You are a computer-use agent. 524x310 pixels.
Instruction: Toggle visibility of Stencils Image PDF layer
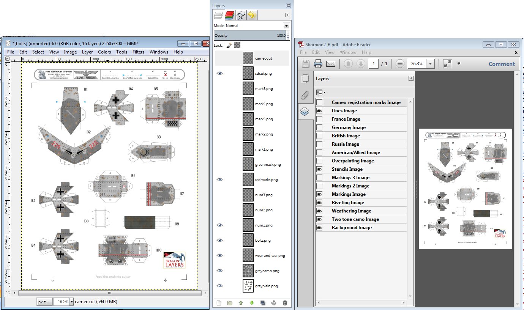point(320,169)
